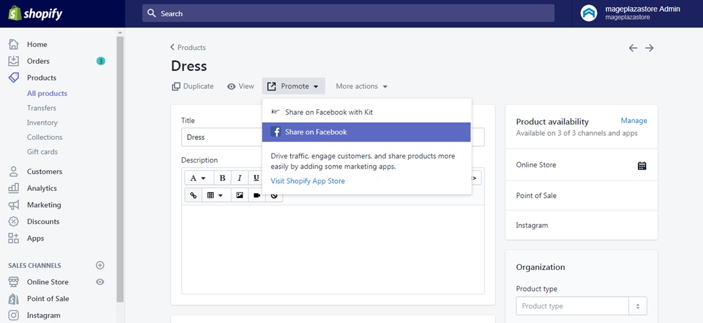The width and height of the screenshot is (703, 323).
Task: Open Home in the sidebar
Action: click(37, 44)
